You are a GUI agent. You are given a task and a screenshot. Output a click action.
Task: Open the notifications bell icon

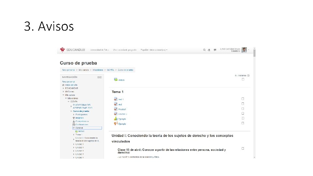point(209,50)
